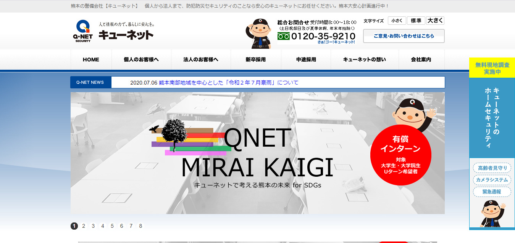This screenshot has height=243, width=515.
Task: Open キューネットの想い page
Action: point(365,59)
